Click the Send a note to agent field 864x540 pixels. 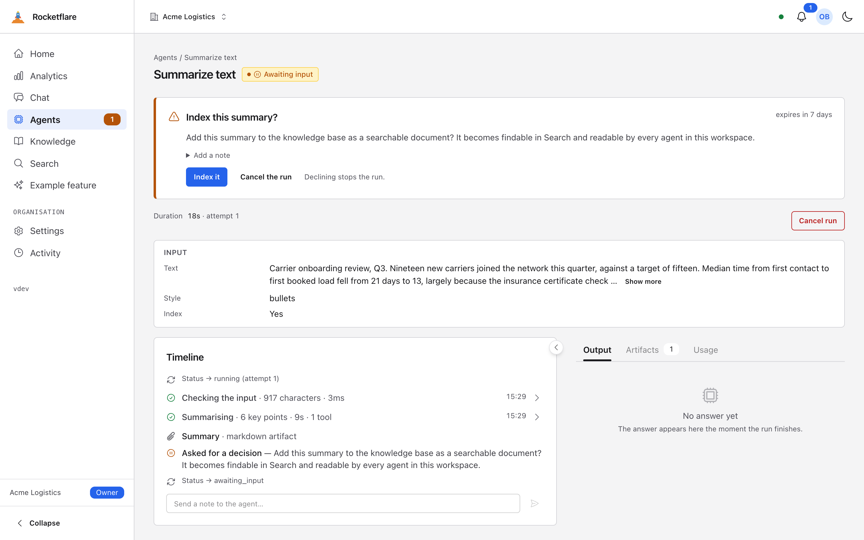(x=343, y=504)
